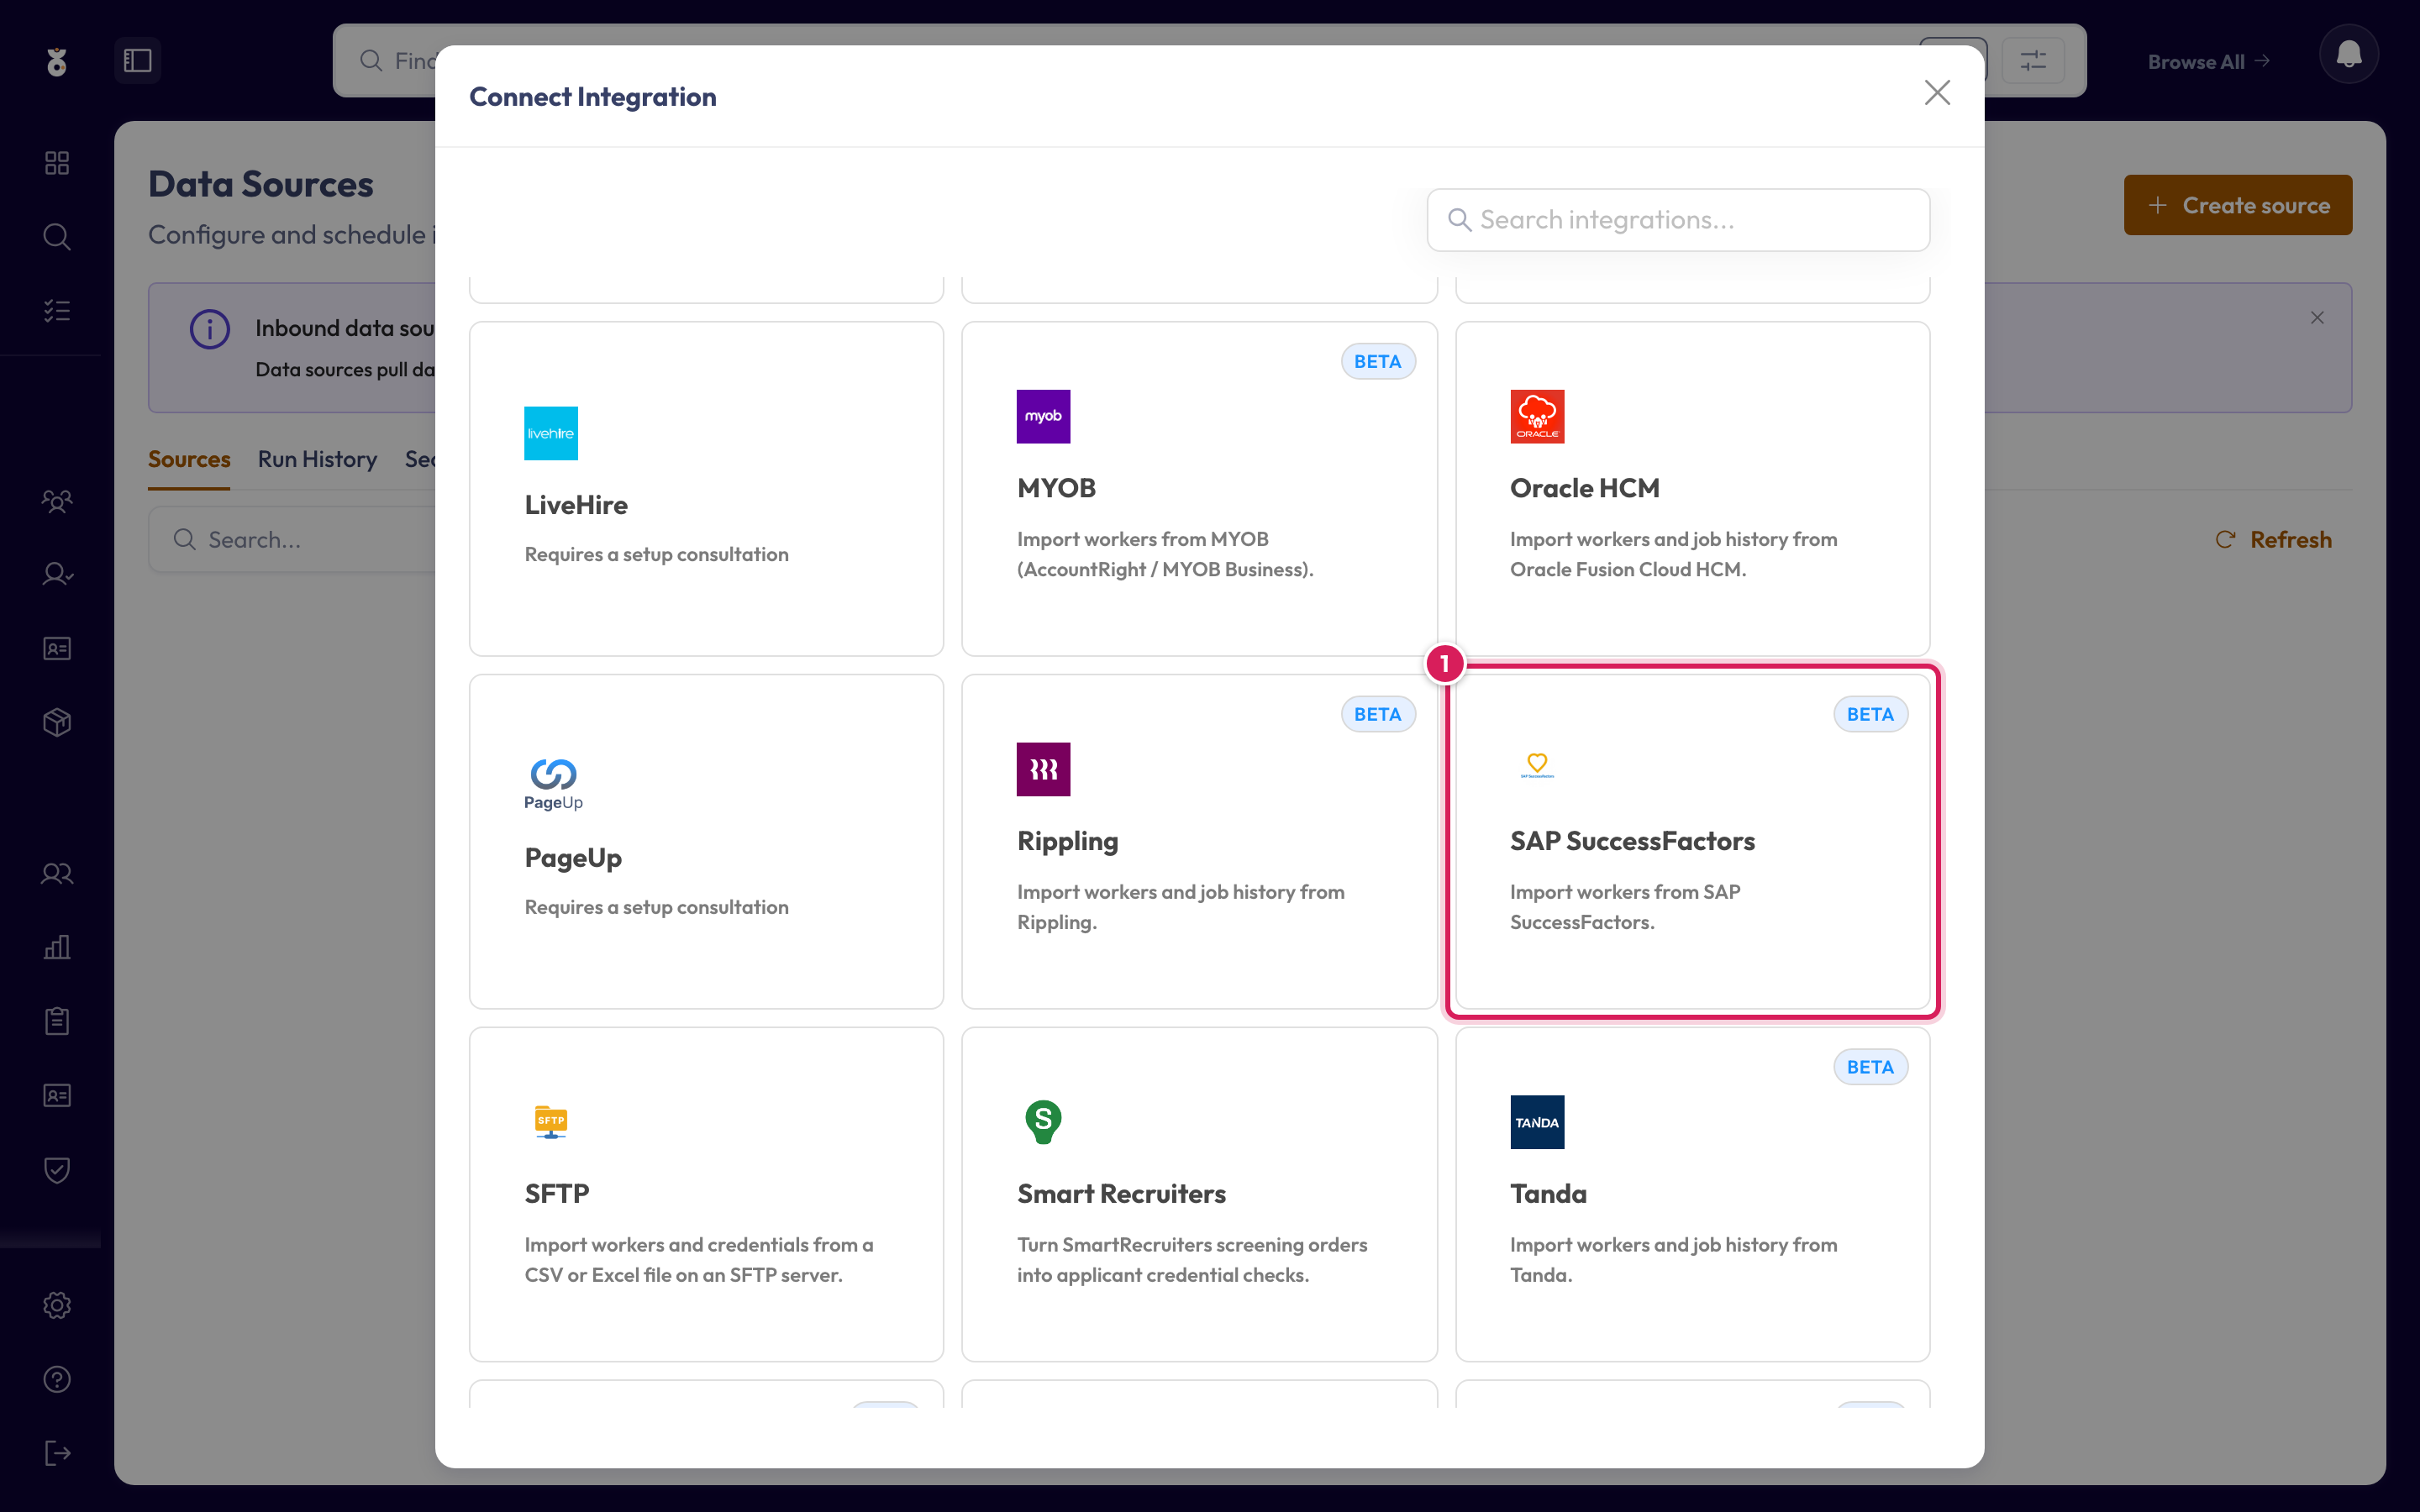
Task: Click the PageUp integration title
Action: (x=573, y=858)
